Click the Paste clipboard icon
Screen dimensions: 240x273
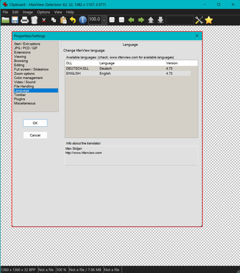pos(63,20)
